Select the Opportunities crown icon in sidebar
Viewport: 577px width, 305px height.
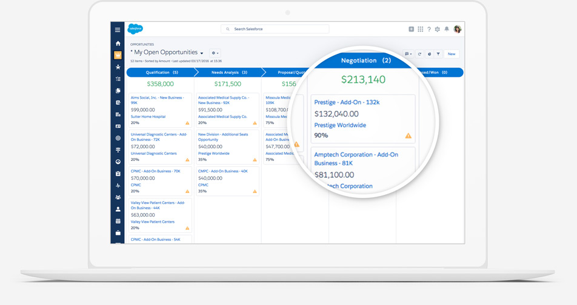(118, 55)
